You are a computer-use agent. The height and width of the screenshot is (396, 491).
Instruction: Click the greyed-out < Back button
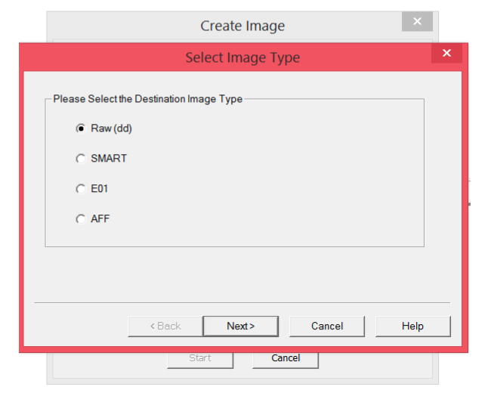coord(165,326)
